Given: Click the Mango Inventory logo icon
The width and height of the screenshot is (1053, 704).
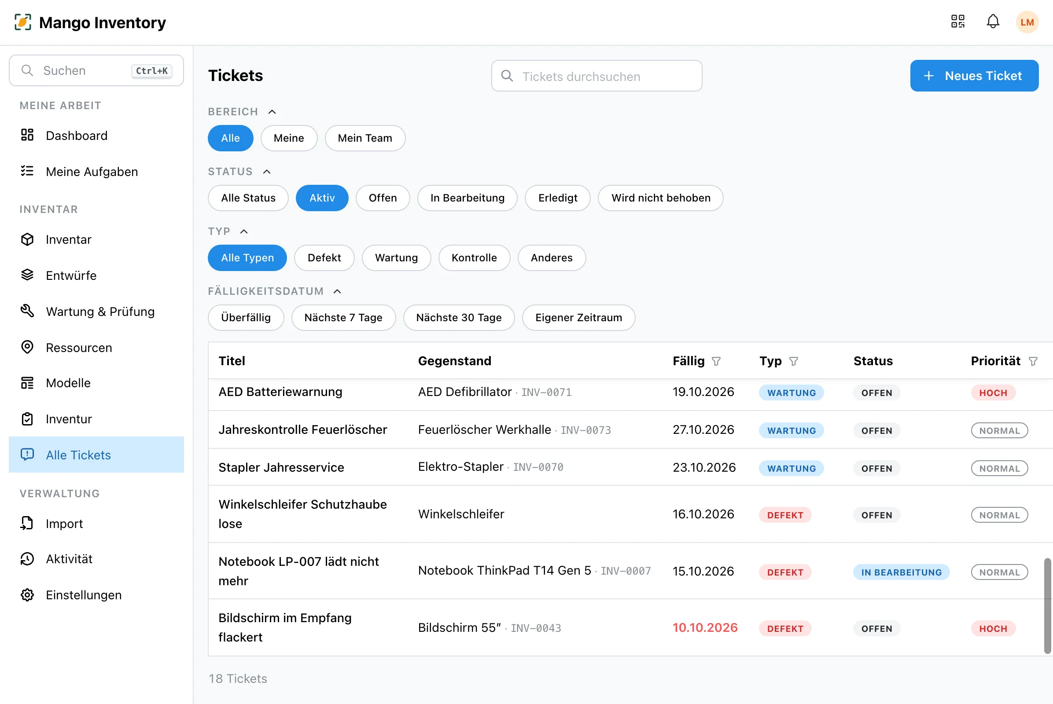Looking at the screenshot, I should (x=23, y=22).
